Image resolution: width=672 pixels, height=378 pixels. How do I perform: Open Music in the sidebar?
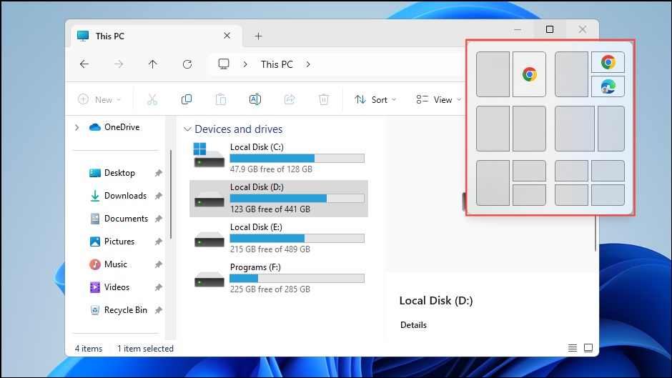(x=108, y=264)
